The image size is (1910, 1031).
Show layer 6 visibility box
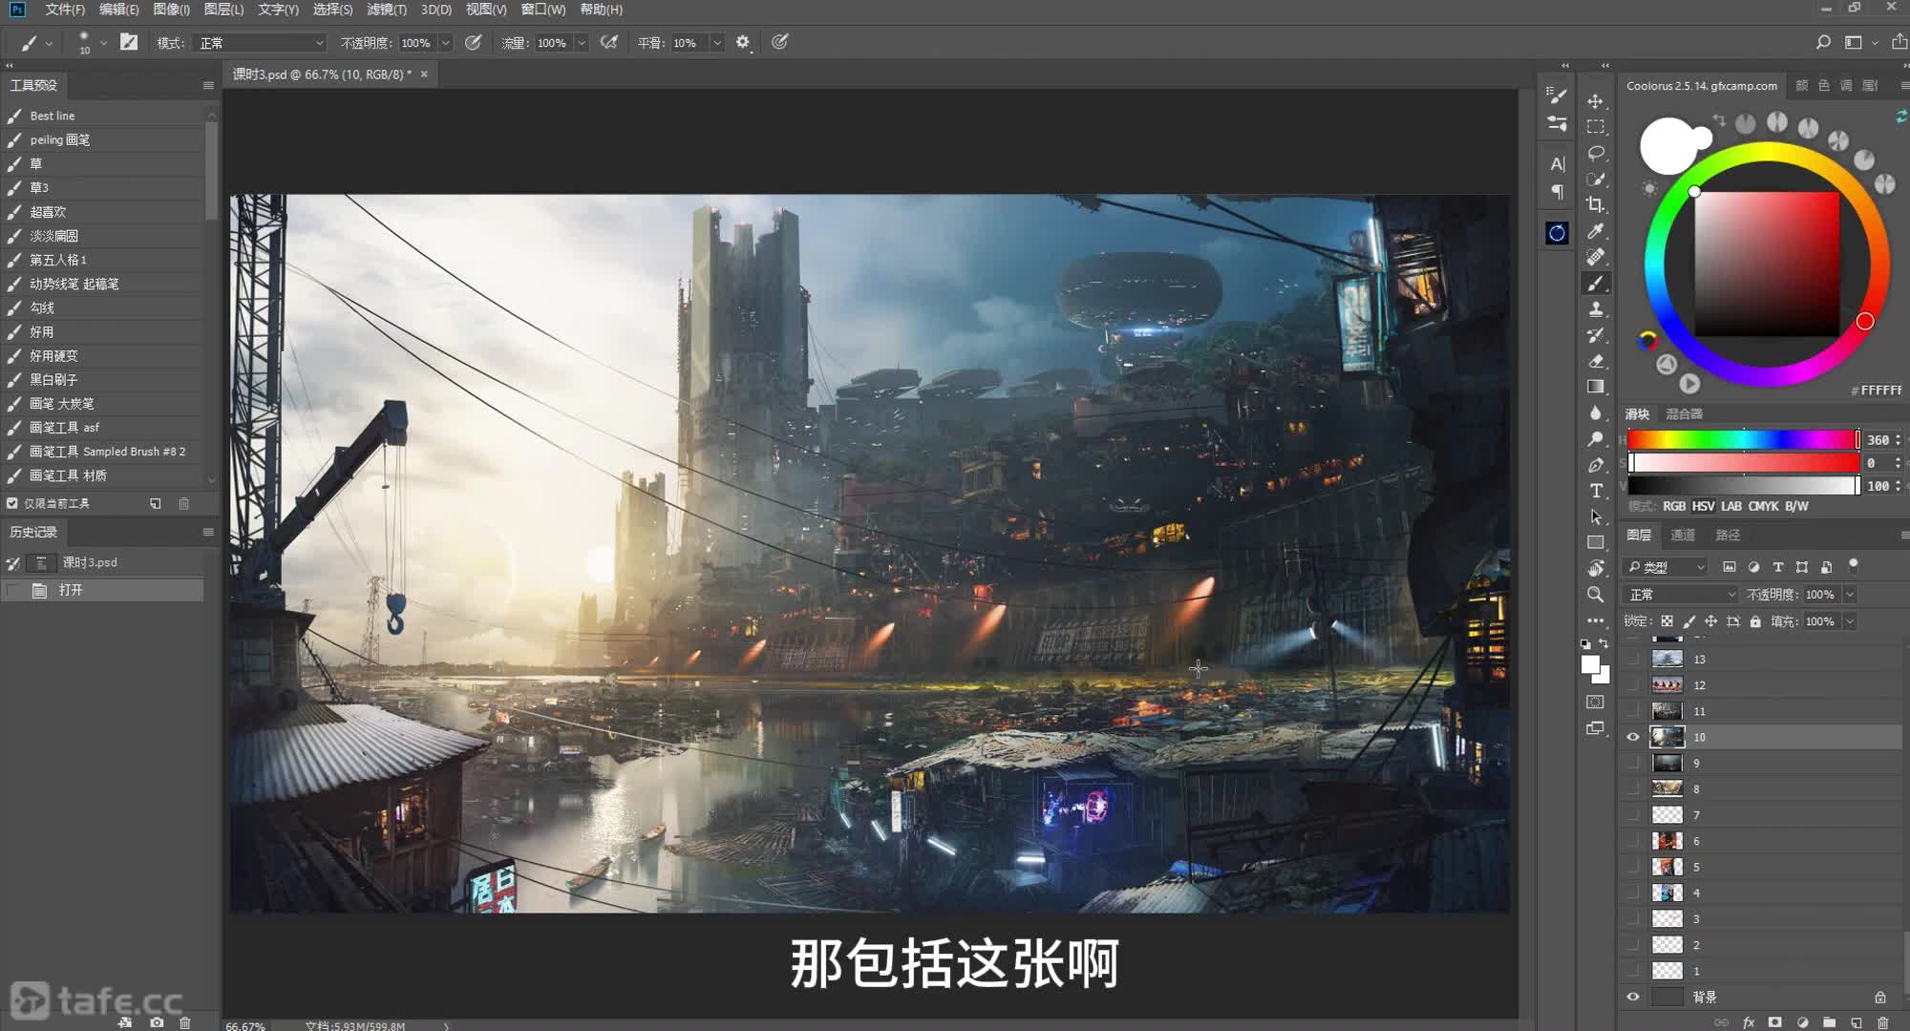[x=1633, y=841]
